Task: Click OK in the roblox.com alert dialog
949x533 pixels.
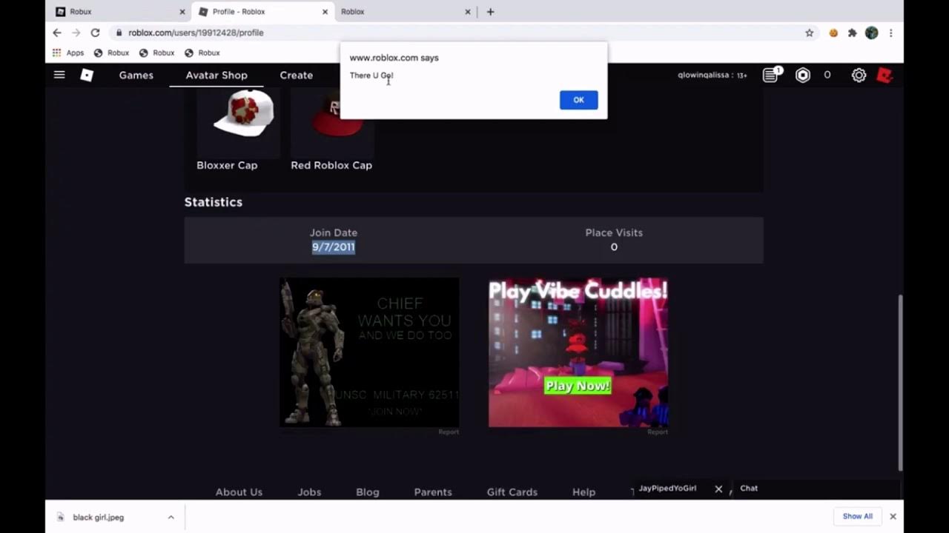Action: coord(578,100)
